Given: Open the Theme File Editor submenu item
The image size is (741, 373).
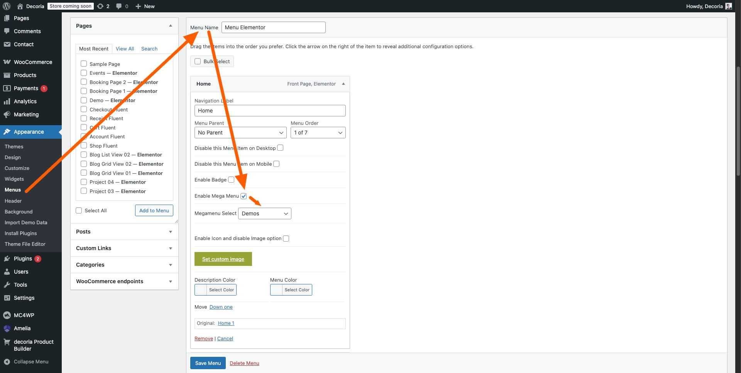Looking at the screenshot, I should 25,244.
